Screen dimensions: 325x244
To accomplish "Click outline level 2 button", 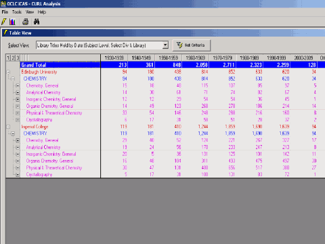I will pos(13,58).
